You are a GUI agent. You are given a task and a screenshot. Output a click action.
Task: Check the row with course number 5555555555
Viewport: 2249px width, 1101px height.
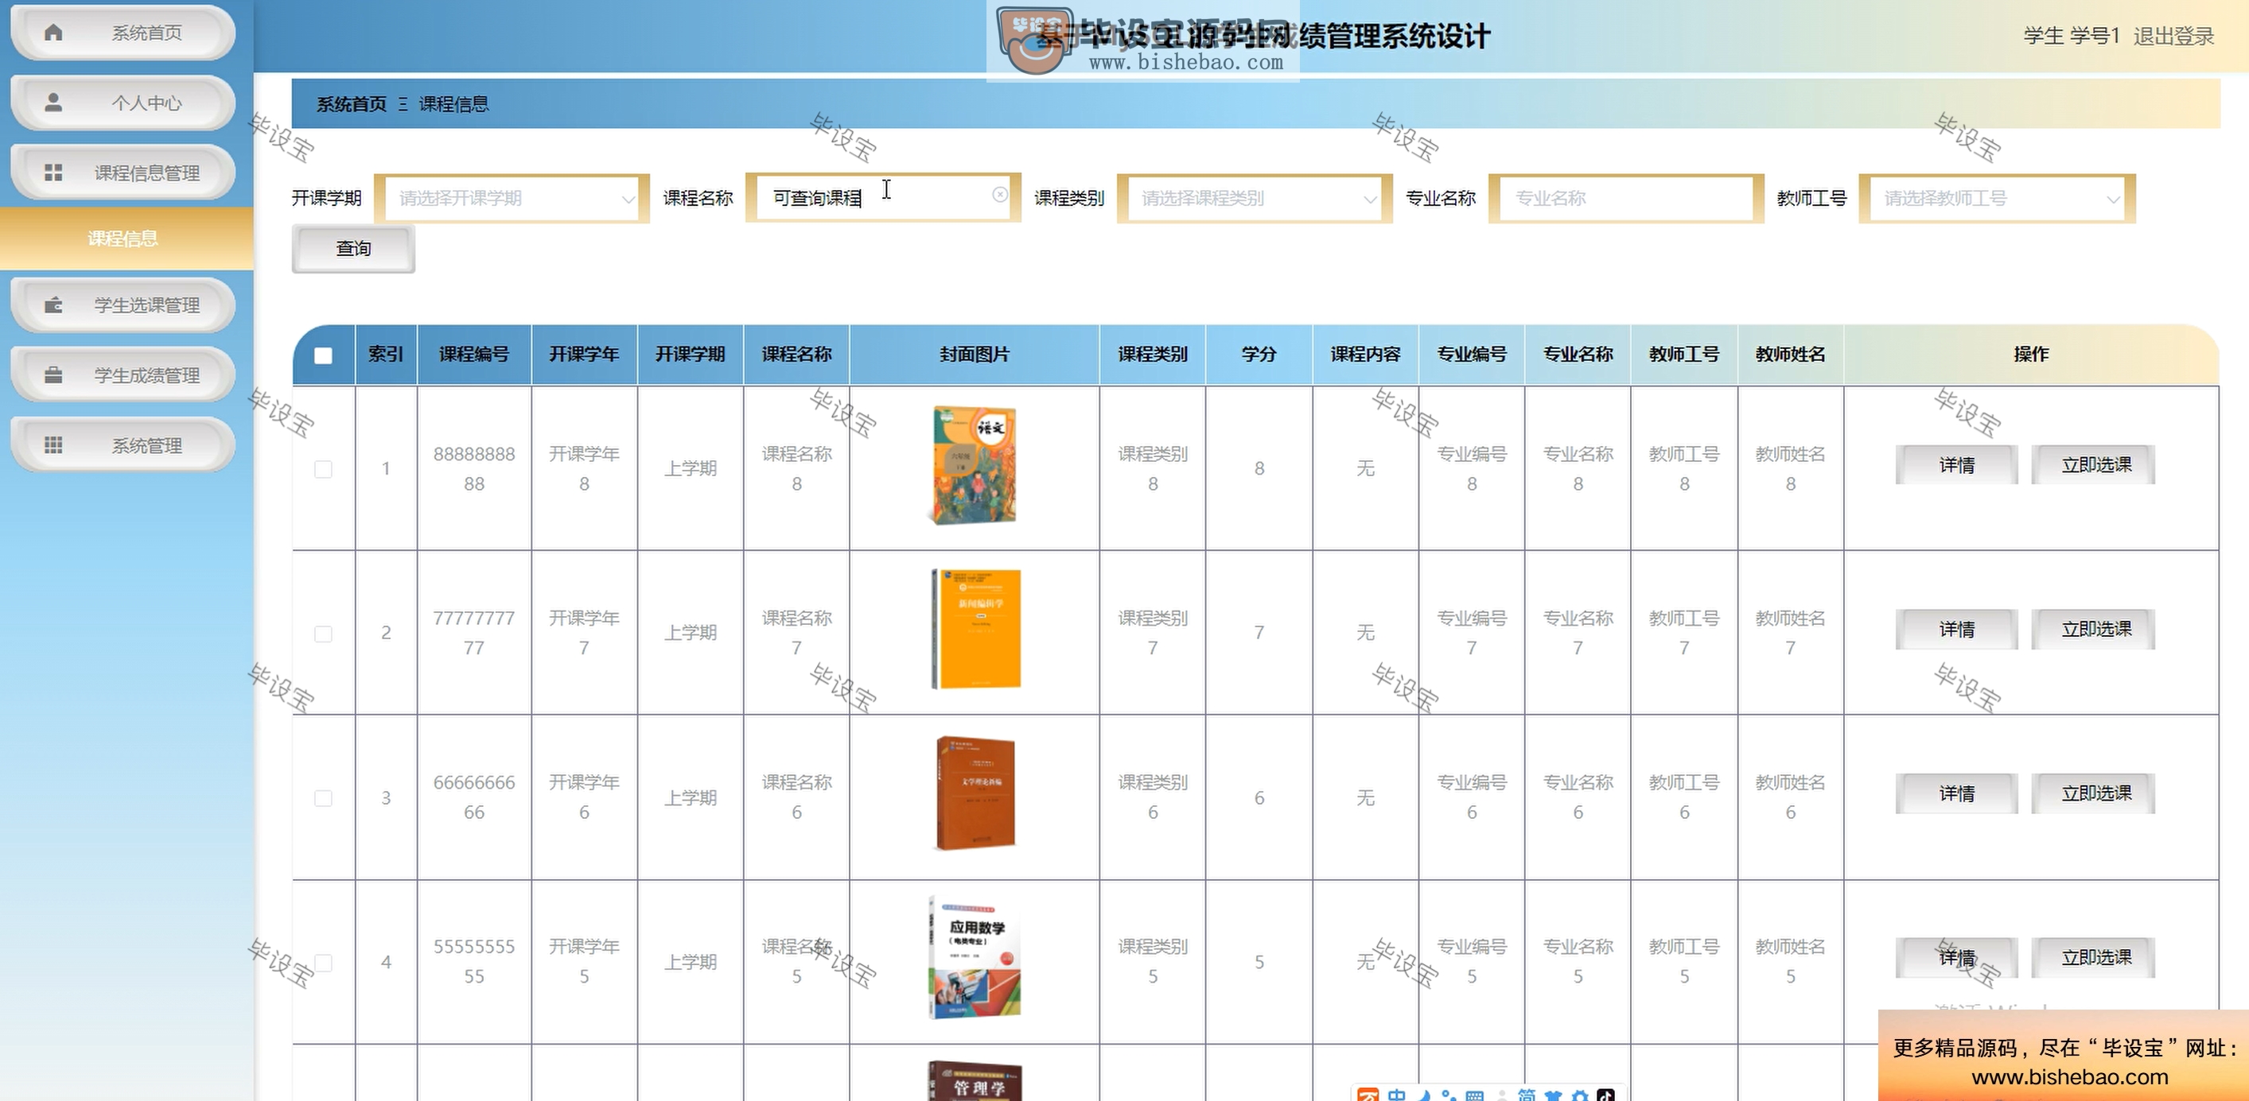click(x=323, y=963)
